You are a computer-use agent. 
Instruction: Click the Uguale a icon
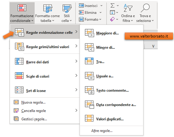point(89,76)
